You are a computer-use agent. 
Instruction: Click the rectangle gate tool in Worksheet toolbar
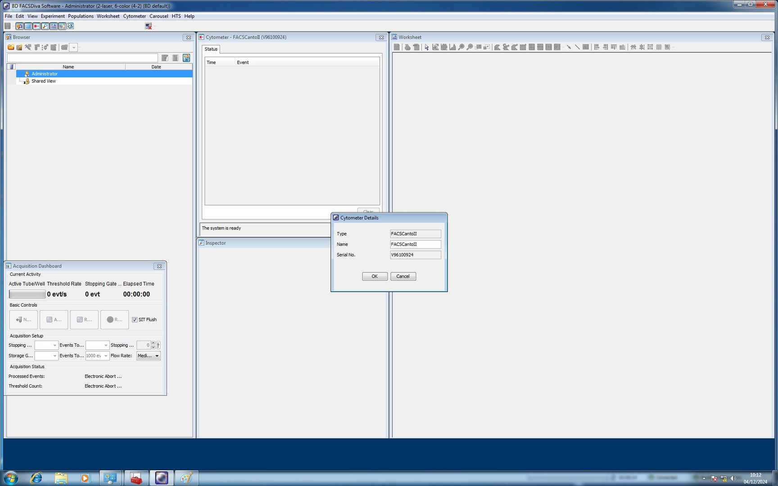(523, 47)
